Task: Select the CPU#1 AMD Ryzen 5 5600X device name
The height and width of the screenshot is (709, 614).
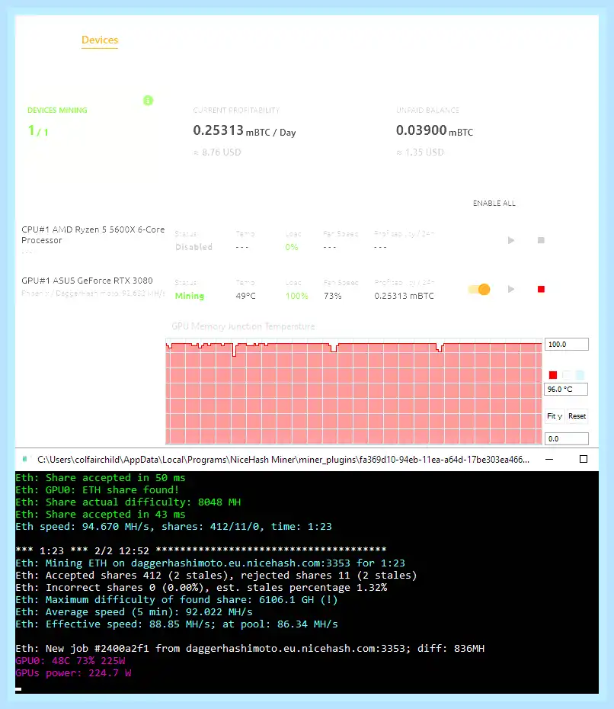Action: (93, 235)
